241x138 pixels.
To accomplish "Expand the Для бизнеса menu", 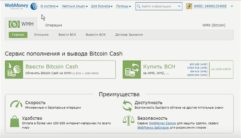I will pyautogui.click(x=102, y=6).
